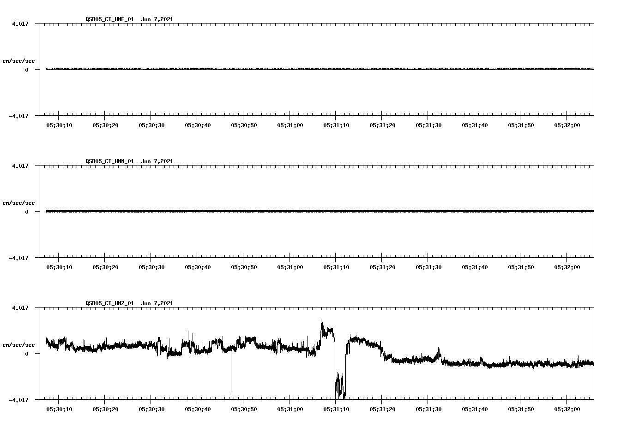
Task: Click the HNZ plot time label 05:30:20
Action: coord(105,409)
